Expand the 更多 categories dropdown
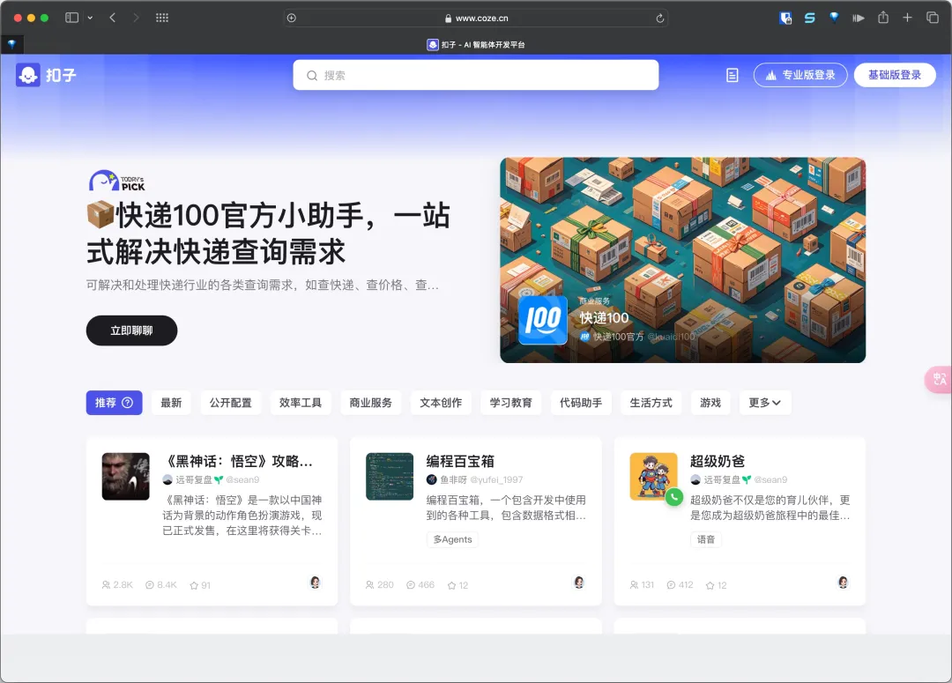Image resolution: width=952 pixels, height=683 pixels. (764, 403)
